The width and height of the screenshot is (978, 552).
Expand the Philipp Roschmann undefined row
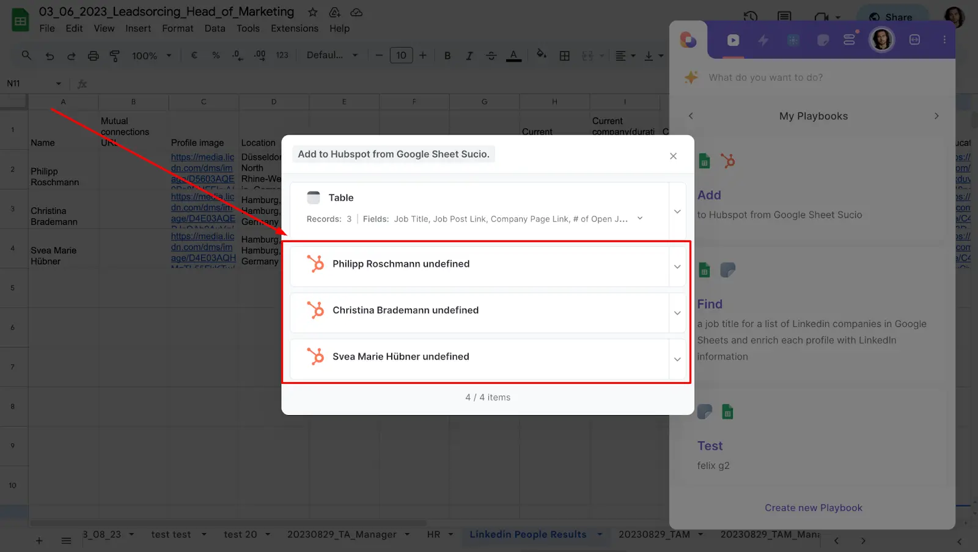677,267
